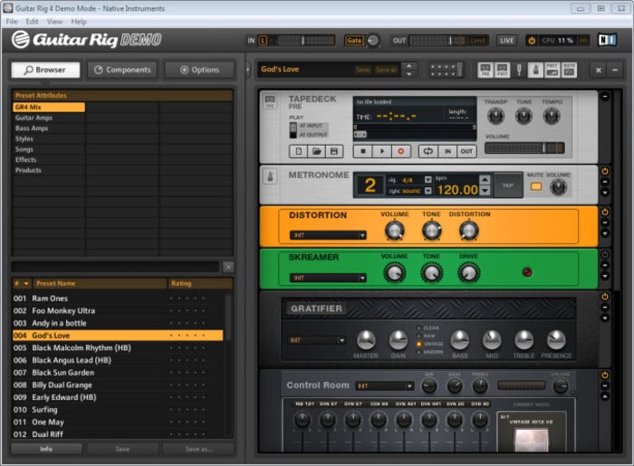Open Control Room INIT preset dropdown
634x466 pixels.
click(385, 386)
